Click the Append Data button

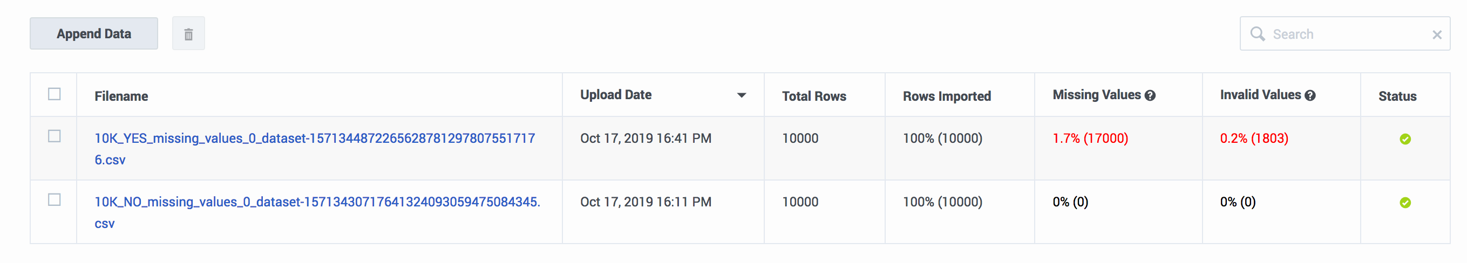point(94,33)
